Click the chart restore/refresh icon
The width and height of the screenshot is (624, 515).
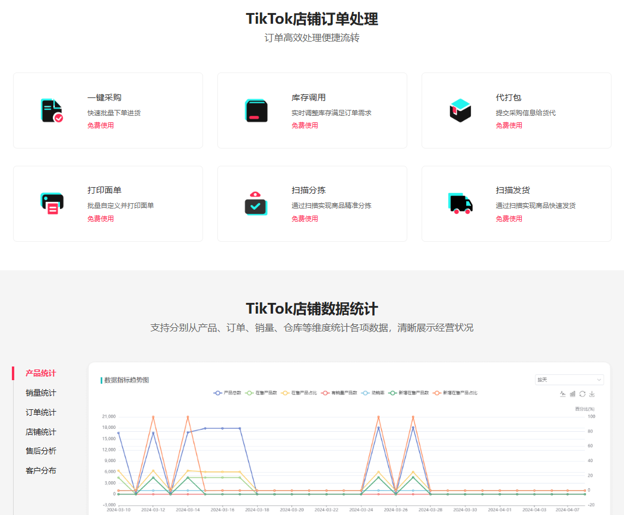pyautogui.click(x=582, y=394)
